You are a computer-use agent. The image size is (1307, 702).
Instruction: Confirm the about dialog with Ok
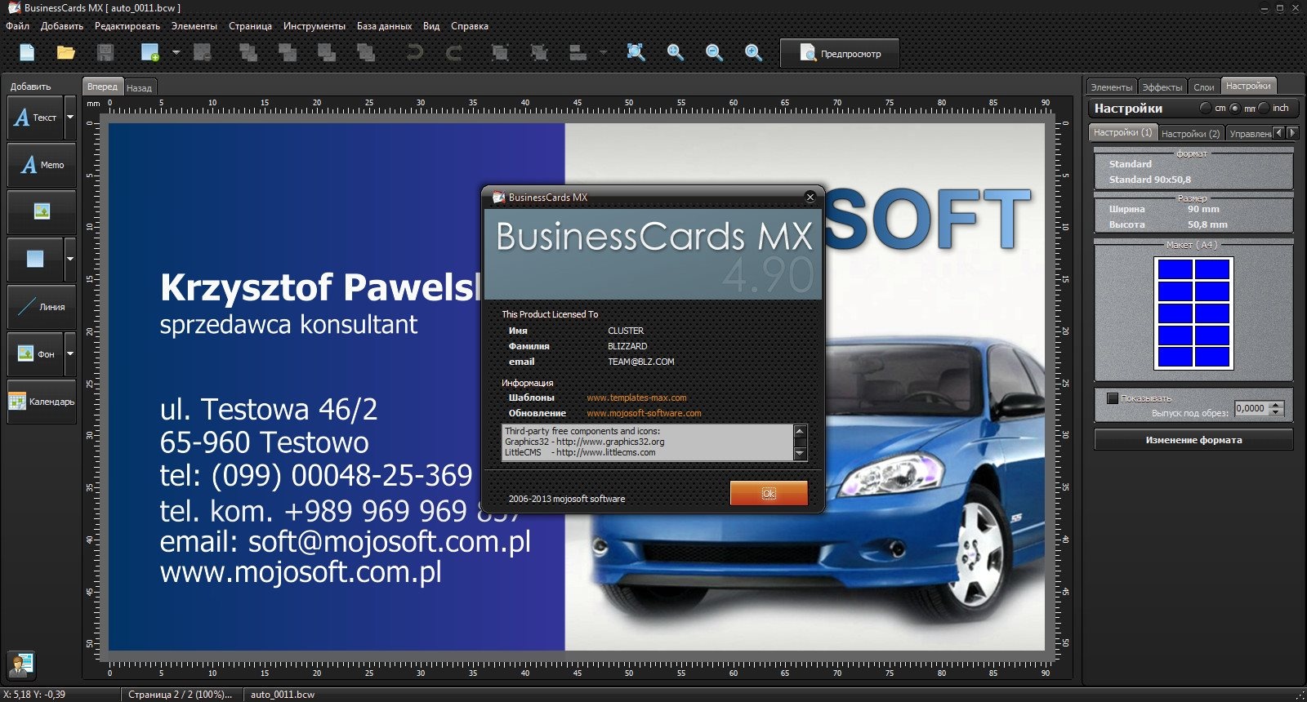point(769,493)
